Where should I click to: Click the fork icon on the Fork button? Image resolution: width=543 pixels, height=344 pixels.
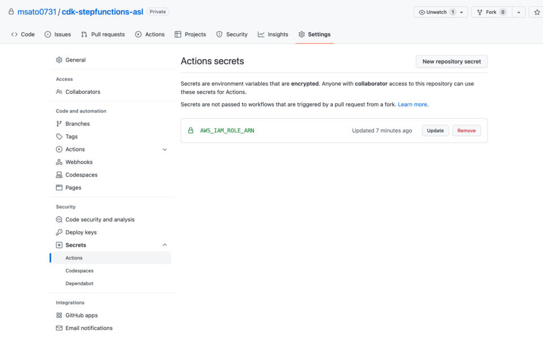tap(479, 11)
